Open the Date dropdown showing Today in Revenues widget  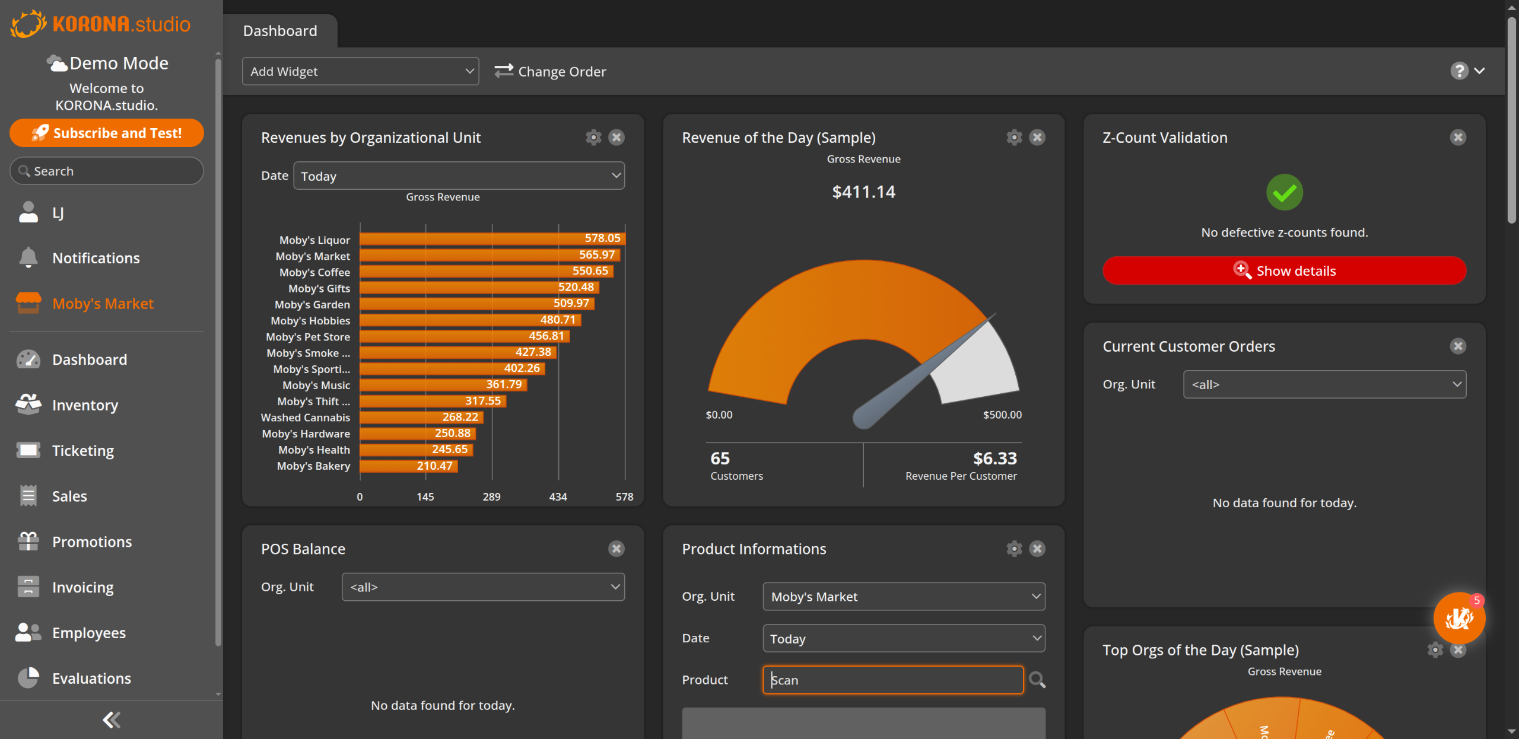[x=459, y=176]
